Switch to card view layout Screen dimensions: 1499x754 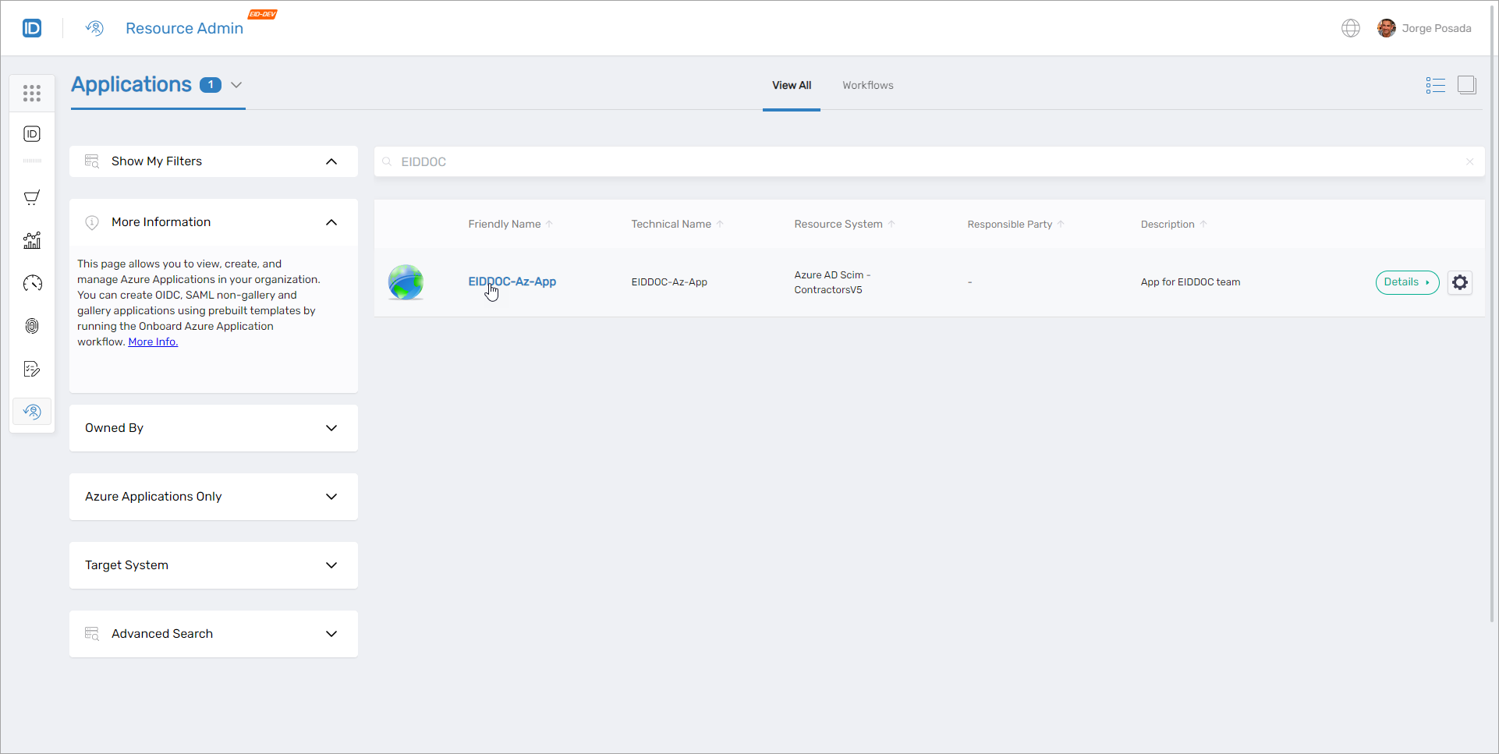coord(1466,85)
